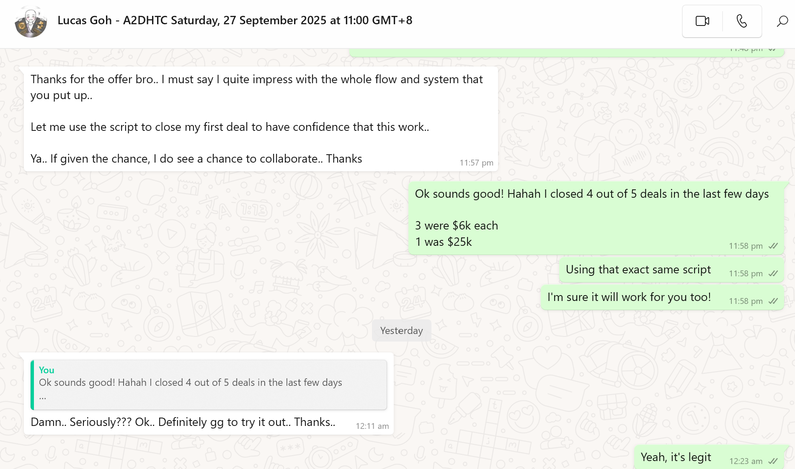Viewport: 795px width, 469px height.
Task: Select the "Using that exact same script" bubble
Action: (638, 270)
